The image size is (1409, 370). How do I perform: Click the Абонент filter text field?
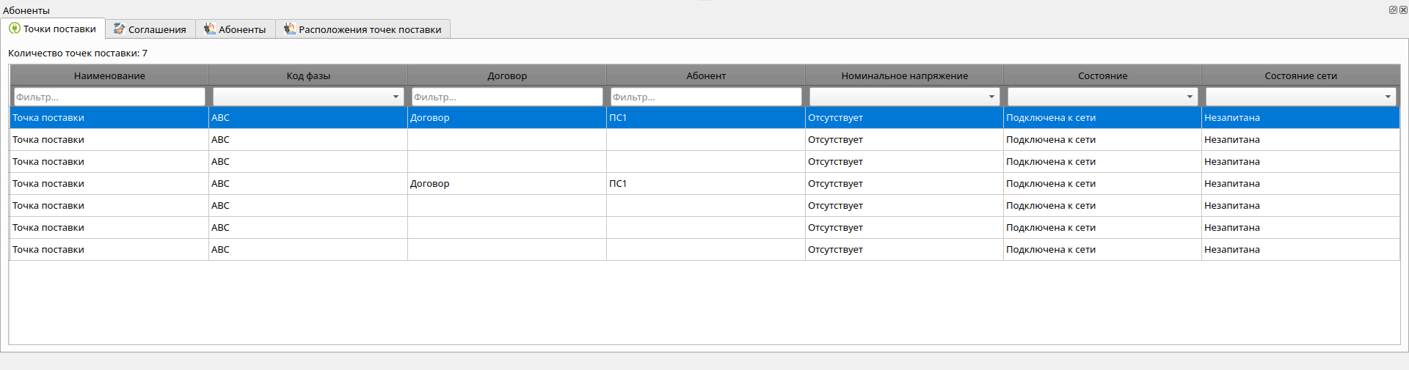(x=706, y=97)
